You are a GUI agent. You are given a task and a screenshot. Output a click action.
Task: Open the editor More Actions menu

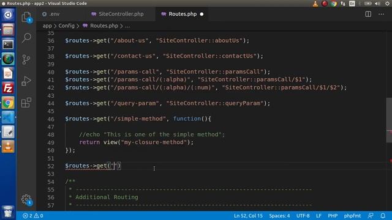381,14
